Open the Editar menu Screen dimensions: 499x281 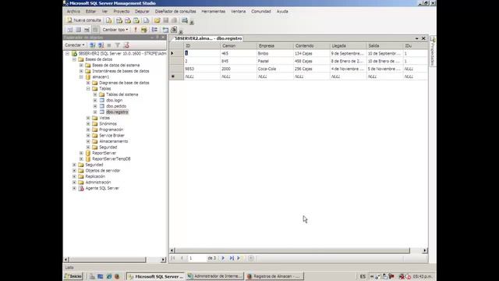tap(90, 11)
